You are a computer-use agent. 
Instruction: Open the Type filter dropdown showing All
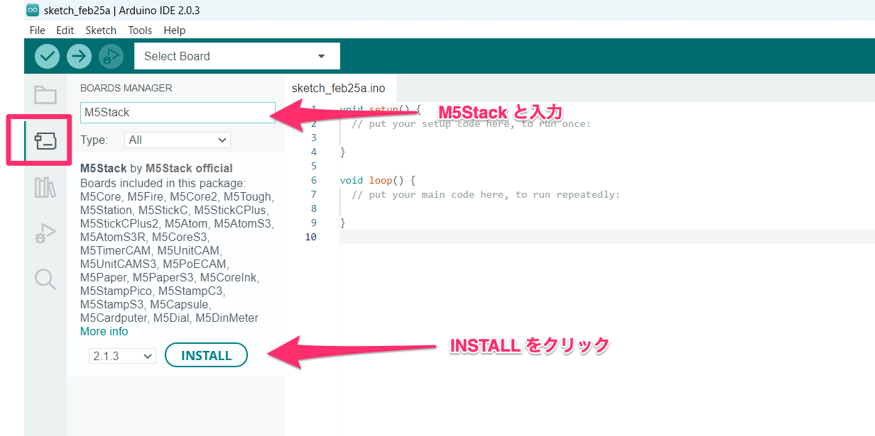177,140
